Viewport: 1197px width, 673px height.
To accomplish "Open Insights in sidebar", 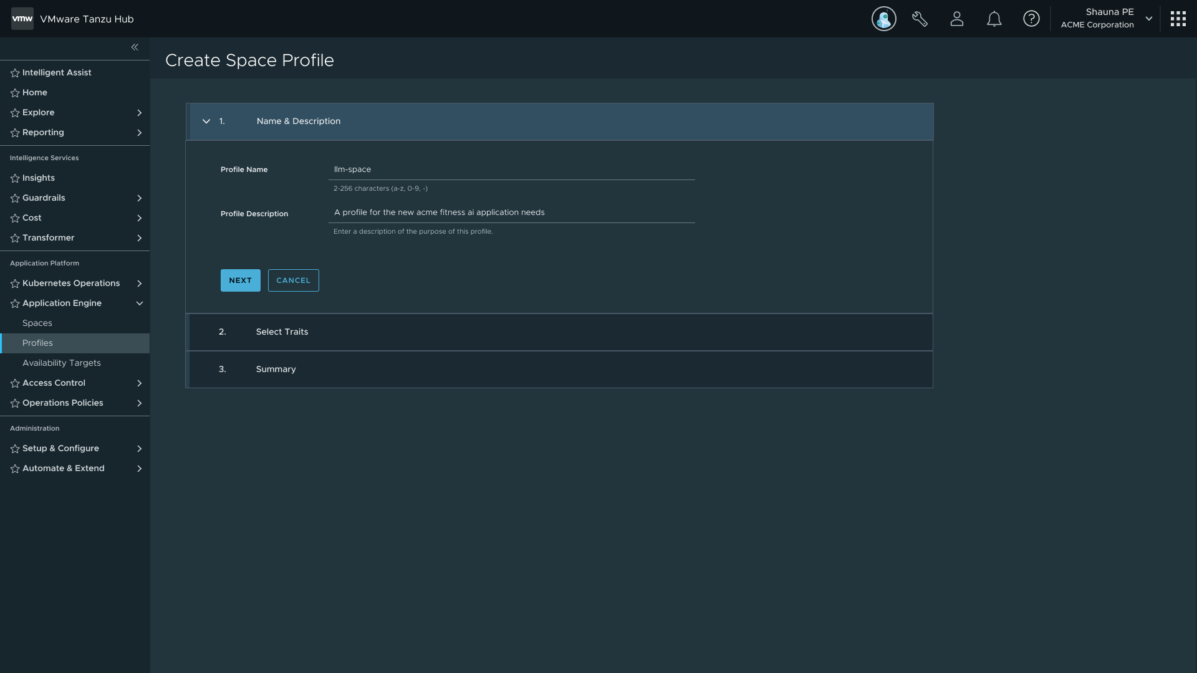I will 39,178.
